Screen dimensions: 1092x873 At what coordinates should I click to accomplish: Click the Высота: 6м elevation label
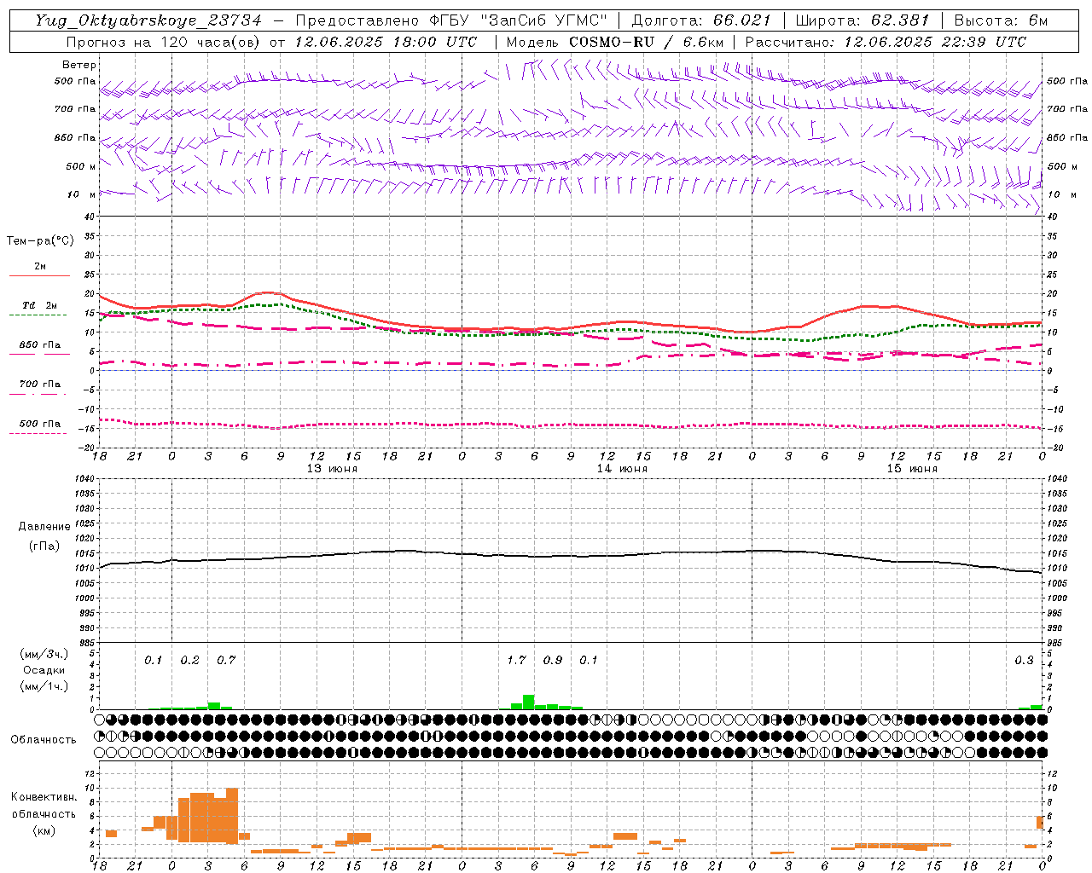coord(1001,20)
